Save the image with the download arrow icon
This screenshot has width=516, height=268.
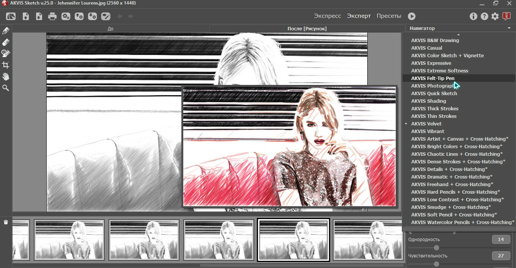click(39, 16)
